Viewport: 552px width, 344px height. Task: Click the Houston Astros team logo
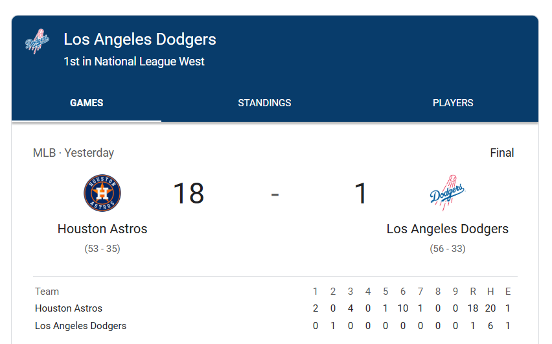tap(102, 193)
